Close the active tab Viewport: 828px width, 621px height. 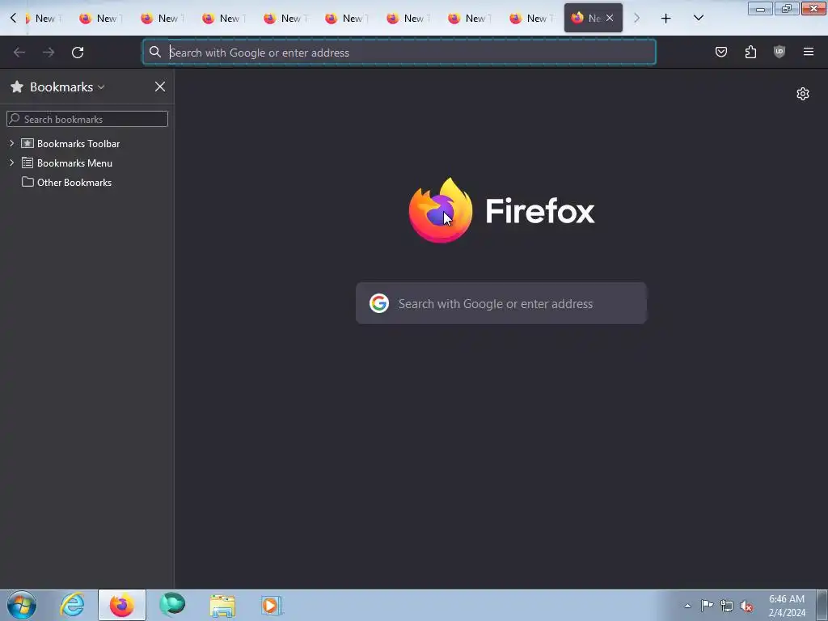(610, 18)
